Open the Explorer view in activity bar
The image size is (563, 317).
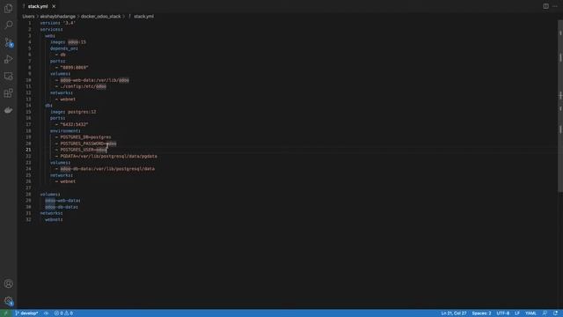[8, 8]
